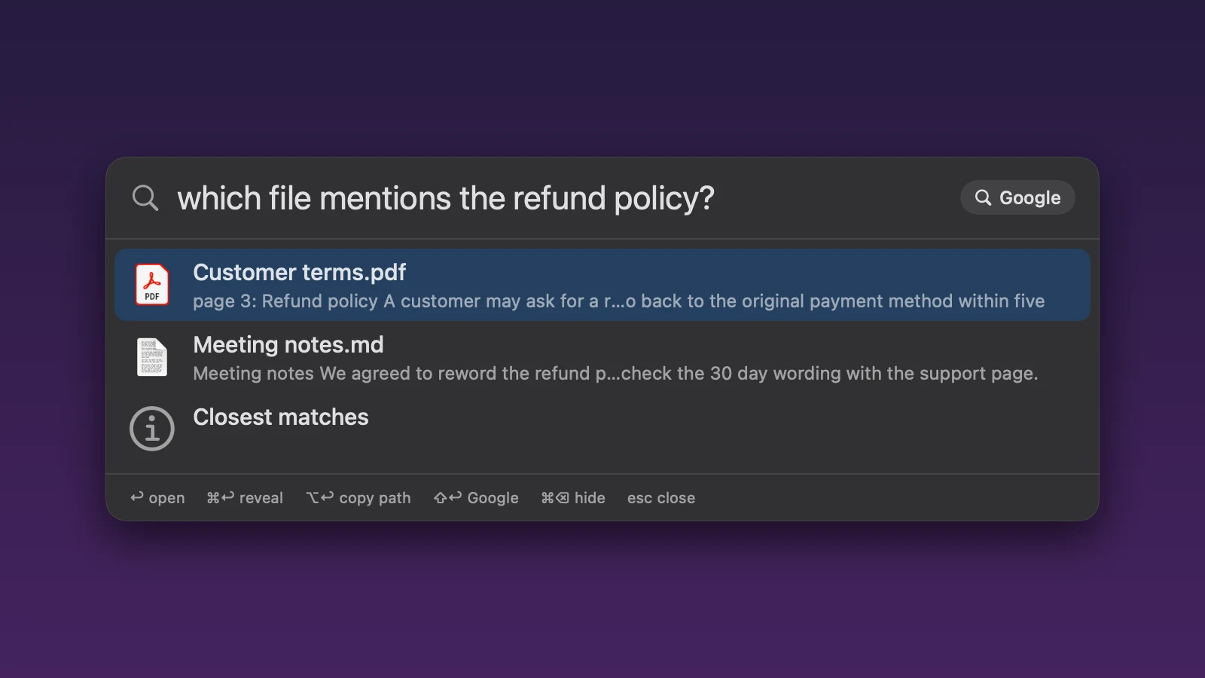Click the PDF icon for Customer terms

pos(152,285)
